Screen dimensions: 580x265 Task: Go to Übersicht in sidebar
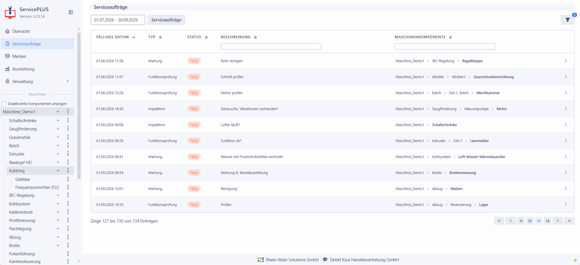click(x=21, y=31)
